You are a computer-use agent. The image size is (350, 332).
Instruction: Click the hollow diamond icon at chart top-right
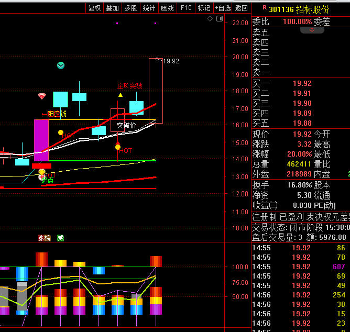[210, 19]
